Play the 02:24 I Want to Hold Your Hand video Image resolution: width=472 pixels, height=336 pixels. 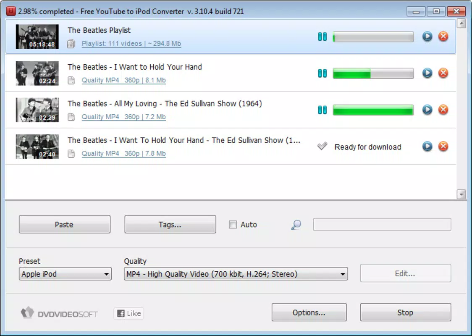point(427,73)
